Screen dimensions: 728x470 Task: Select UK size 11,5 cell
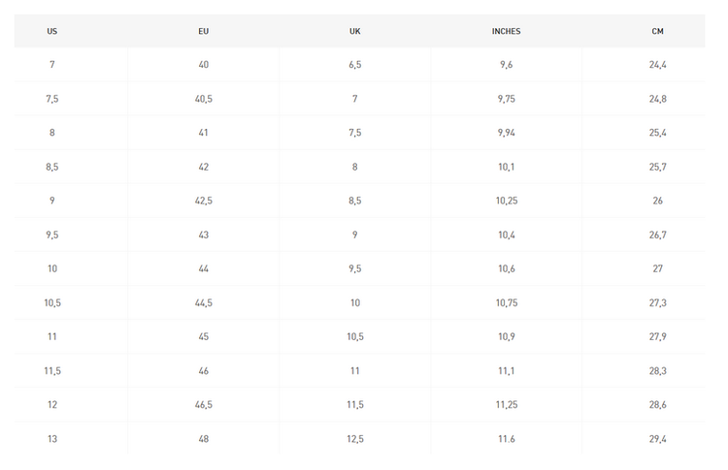click(x=355, y=404)
